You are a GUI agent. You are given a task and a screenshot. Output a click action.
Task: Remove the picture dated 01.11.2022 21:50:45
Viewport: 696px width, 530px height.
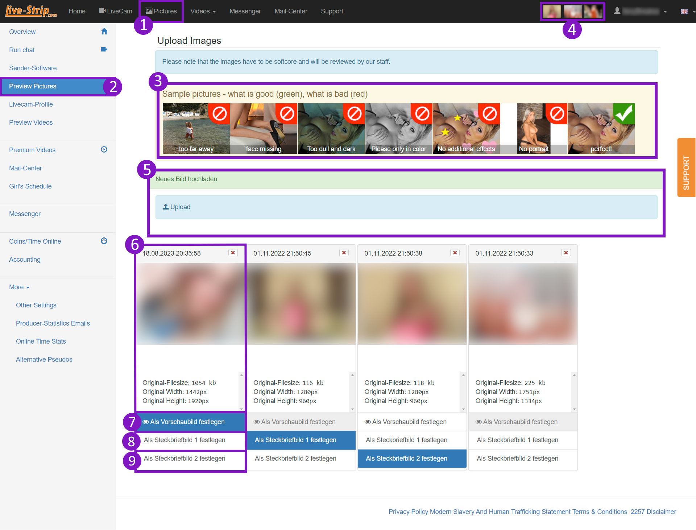click(x=344, y=253)
